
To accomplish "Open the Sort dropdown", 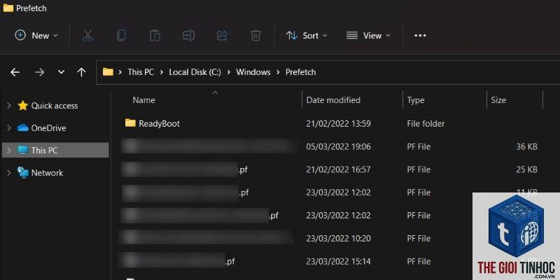I will pos(307,36).
